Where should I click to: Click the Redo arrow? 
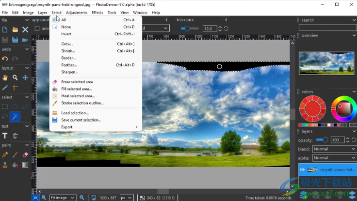pos(15,59)
